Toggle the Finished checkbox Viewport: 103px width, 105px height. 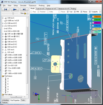tap(38, 12)
